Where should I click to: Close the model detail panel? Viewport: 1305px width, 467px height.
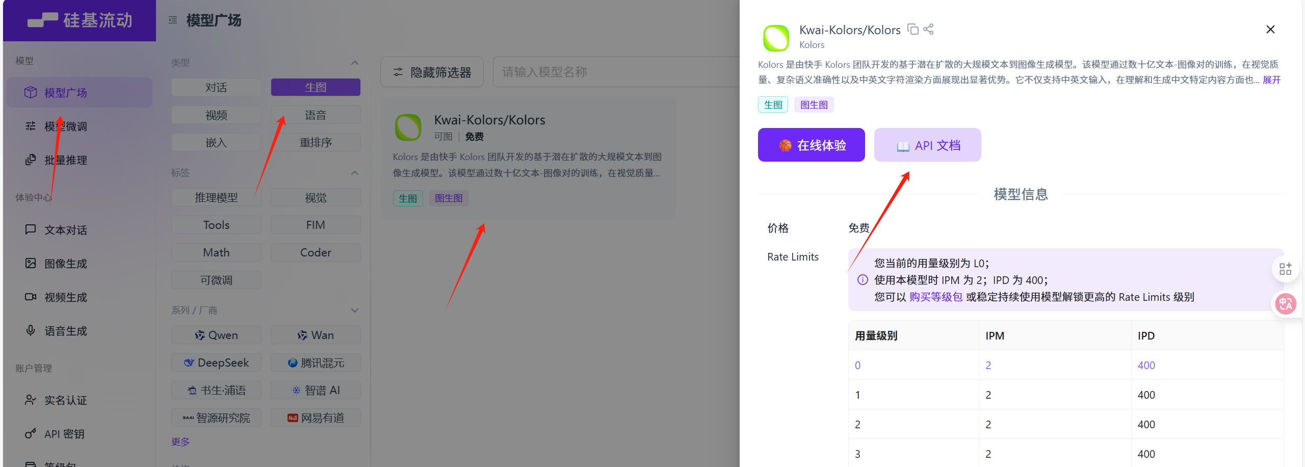1270,30
